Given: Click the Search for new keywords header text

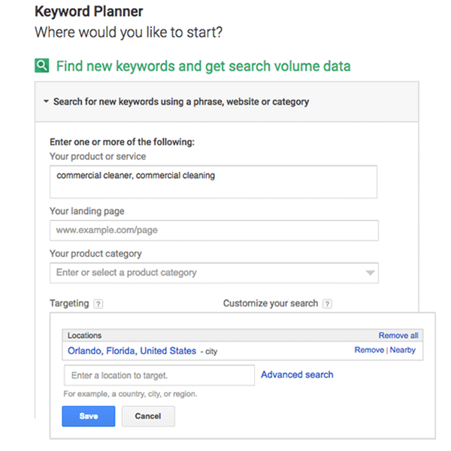Looking at the screenshot, I should 181,101.
